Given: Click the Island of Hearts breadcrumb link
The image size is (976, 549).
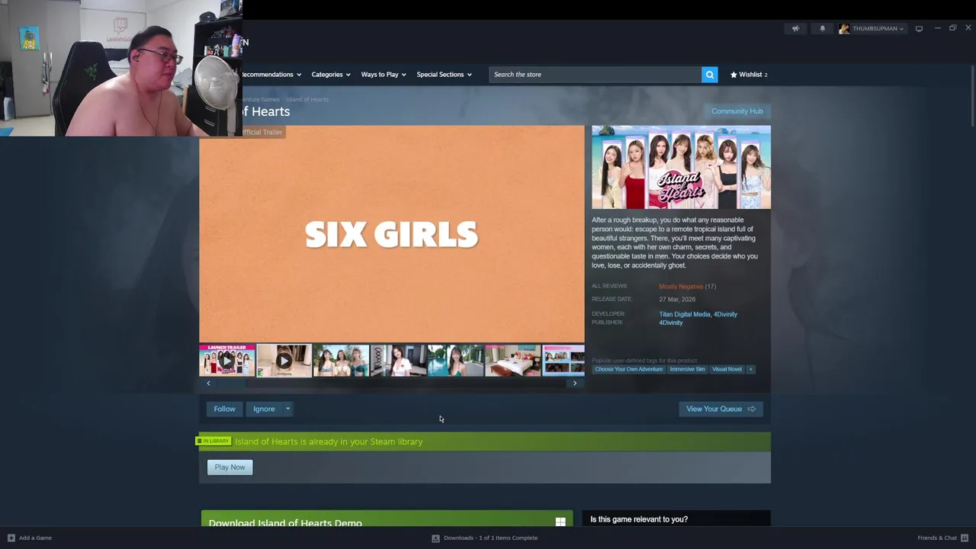Looking at the screenshot, I should pyautogui.click(x=307, y=99).
